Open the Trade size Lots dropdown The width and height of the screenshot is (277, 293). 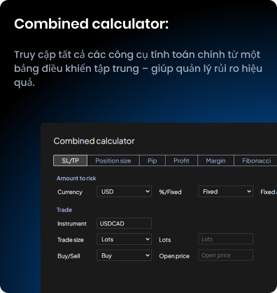pyautogui.click(x=124, y=239)
